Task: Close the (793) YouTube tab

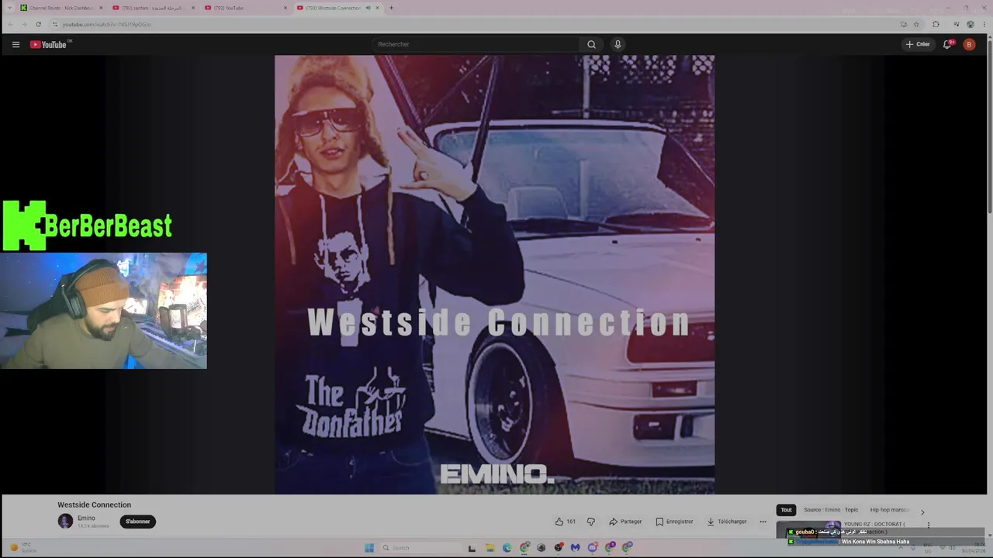Action: click(x=285, y=8)
